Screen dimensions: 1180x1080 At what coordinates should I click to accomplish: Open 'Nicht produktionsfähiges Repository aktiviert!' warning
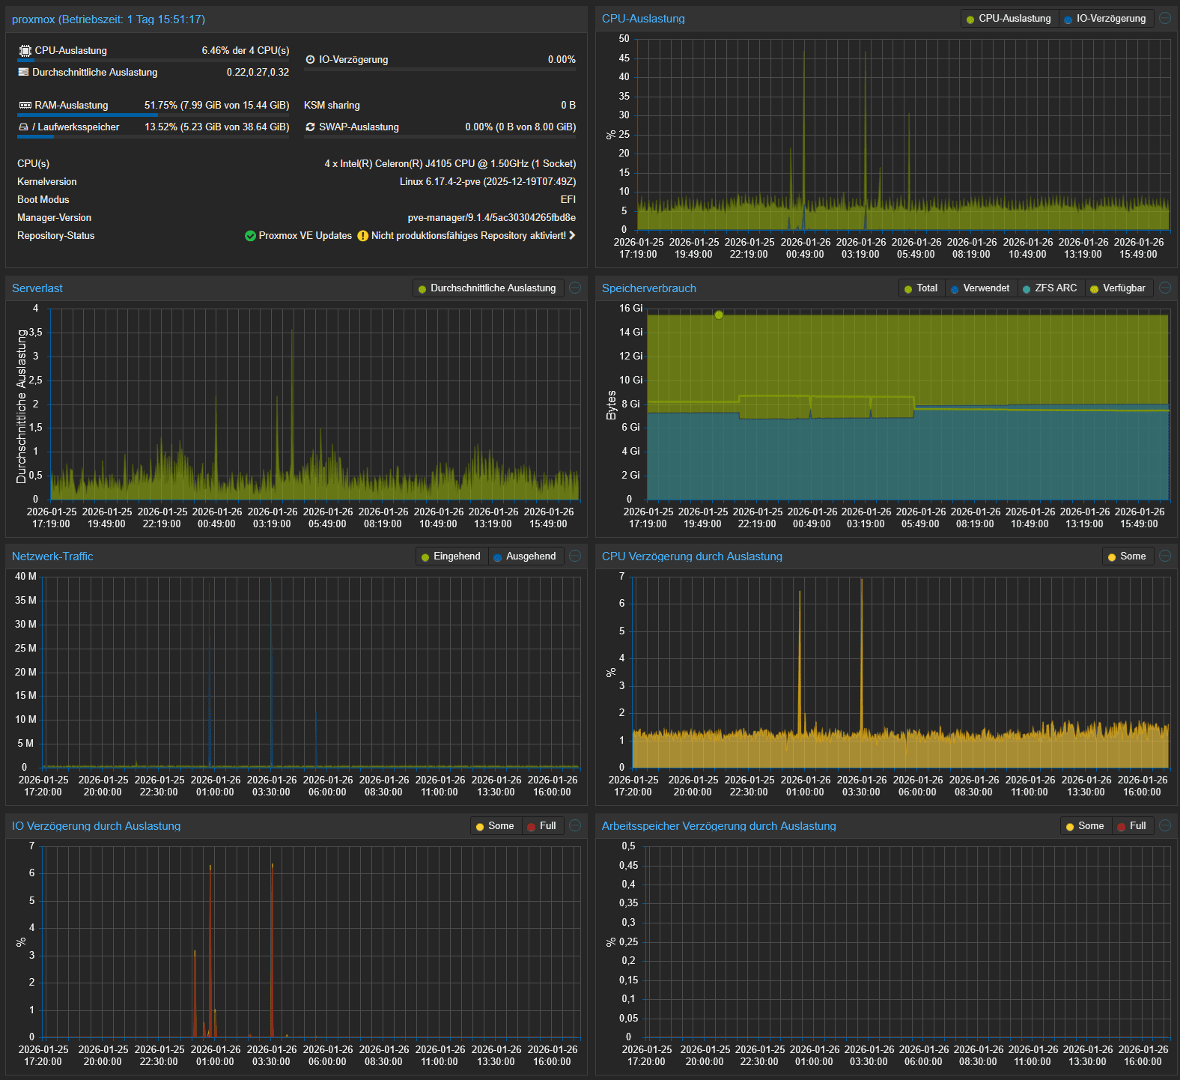pyautogui.click(x=468, y=236)
